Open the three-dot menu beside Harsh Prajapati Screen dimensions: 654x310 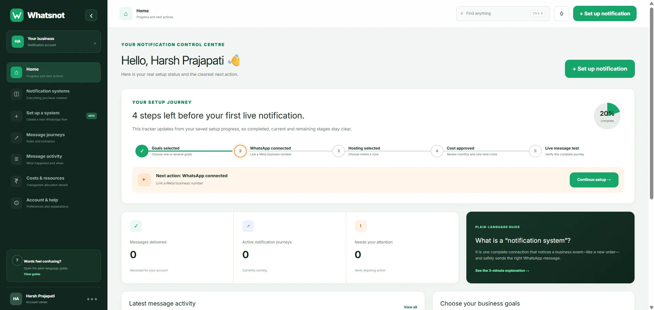click(92, 299)
